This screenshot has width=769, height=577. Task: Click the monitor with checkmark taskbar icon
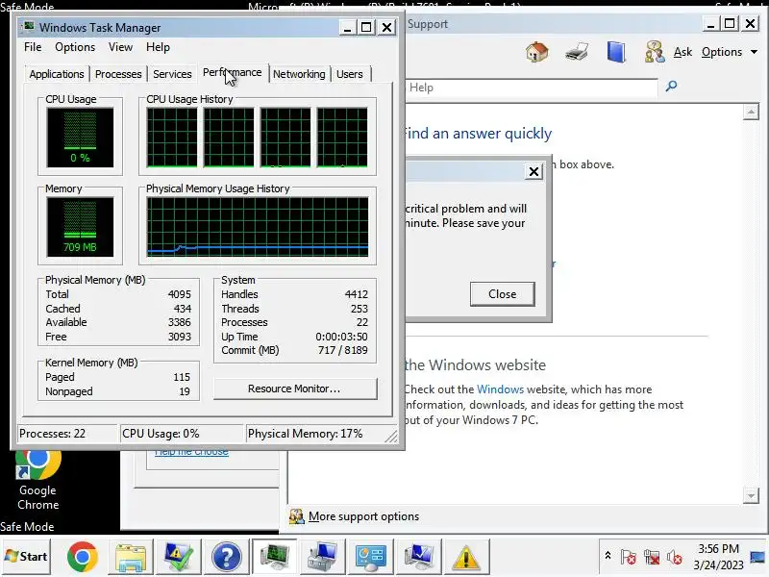click(178, 557)
